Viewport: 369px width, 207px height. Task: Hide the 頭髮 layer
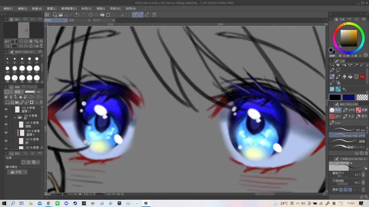6,125
